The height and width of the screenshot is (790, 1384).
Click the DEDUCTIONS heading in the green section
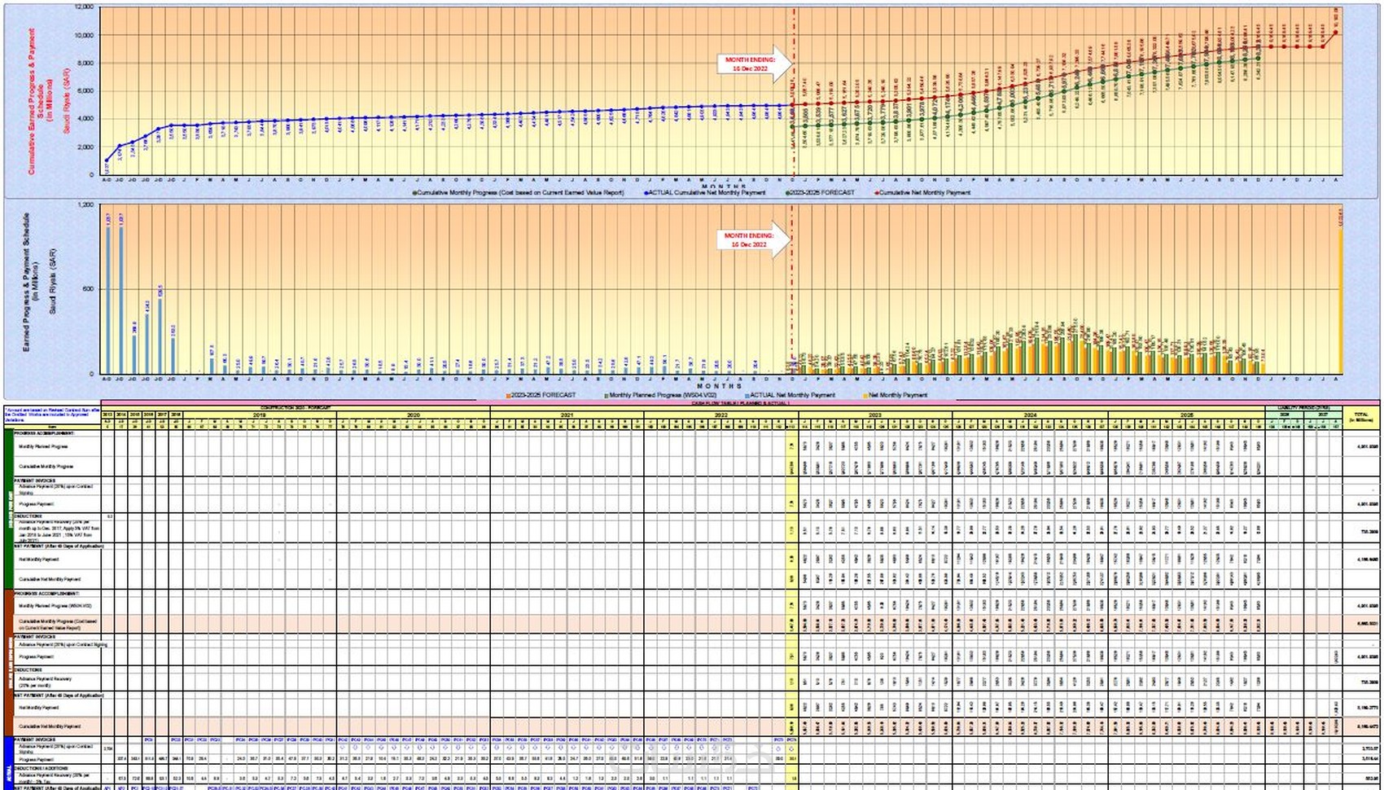point(28,516)
